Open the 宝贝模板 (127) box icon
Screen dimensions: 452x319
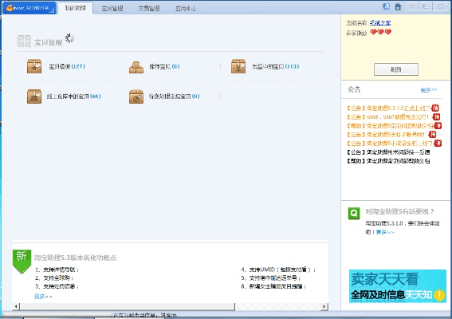tap(34, 66)
